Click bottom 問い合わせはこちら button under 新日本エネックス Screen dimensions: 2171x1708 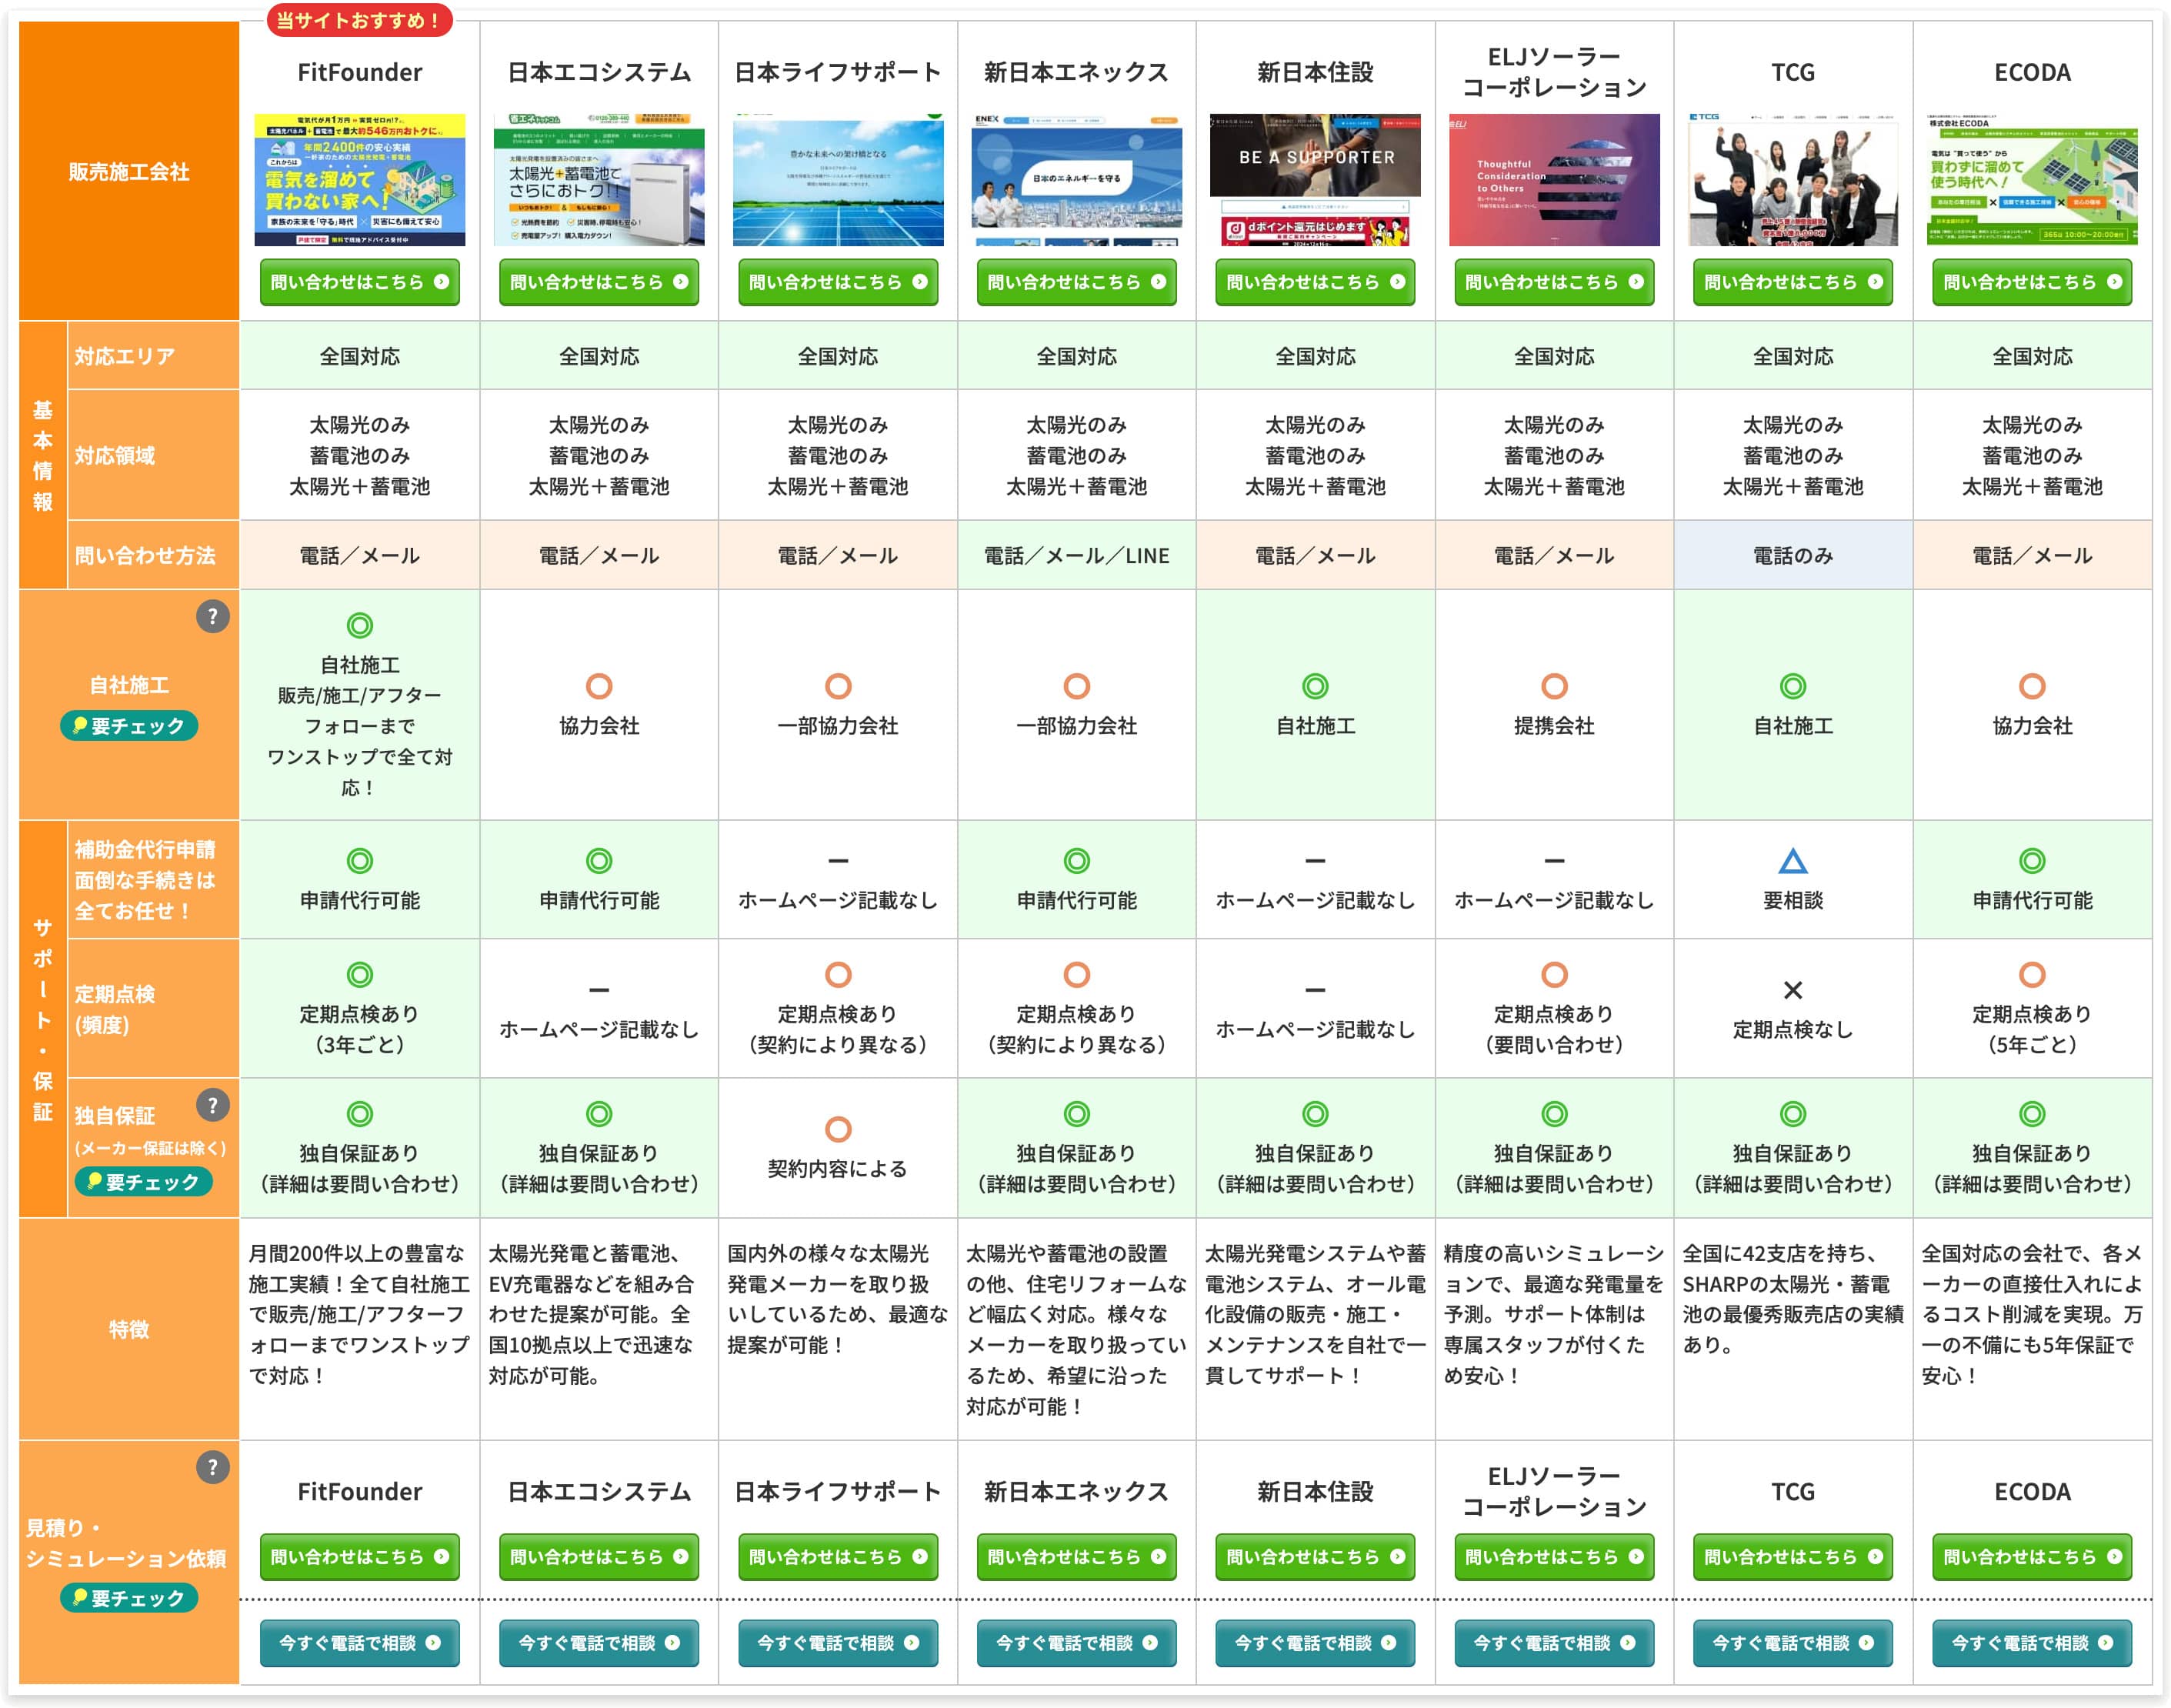coord(1077,1557)
